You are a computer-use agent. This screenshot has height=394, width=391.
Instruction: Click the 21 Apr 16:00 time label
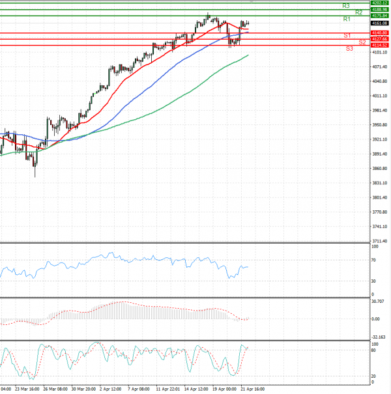pos(253,389)
